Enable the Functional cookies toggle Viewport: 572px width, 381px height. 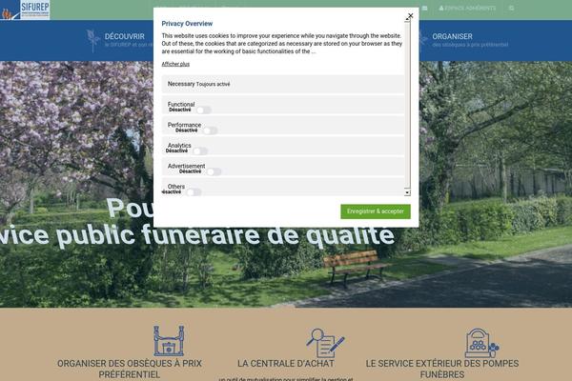pyautogui.click(x=204, y=110)
